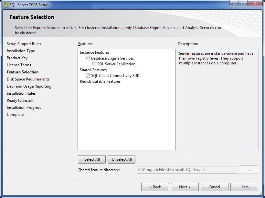The image size is (265, 198).
Task: Click the SQL Client Connectivity SDK checkbox
Action: (x=88, y=76)
